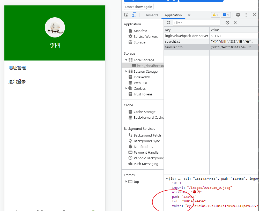259x211 pixels.
Task: Switch to the Elements tab
Action: [x=151, y=15]
